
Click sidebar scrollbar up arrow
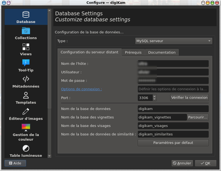click(x=49, y=11)
